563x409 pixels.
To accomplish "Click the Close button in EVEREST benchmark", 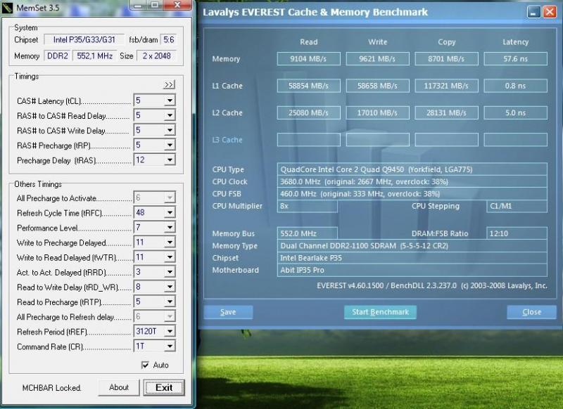I will point(531,312).
